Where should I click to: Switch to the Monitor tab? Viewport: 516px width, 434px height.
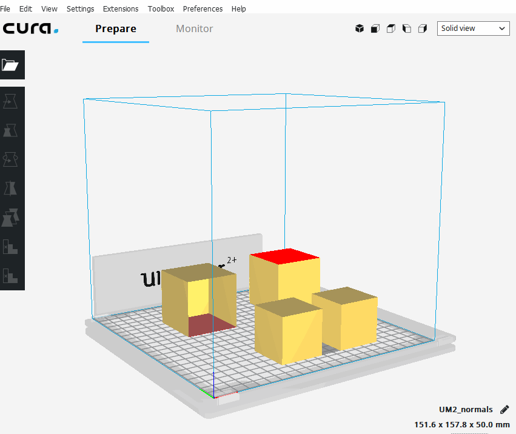tap(194, 28)
